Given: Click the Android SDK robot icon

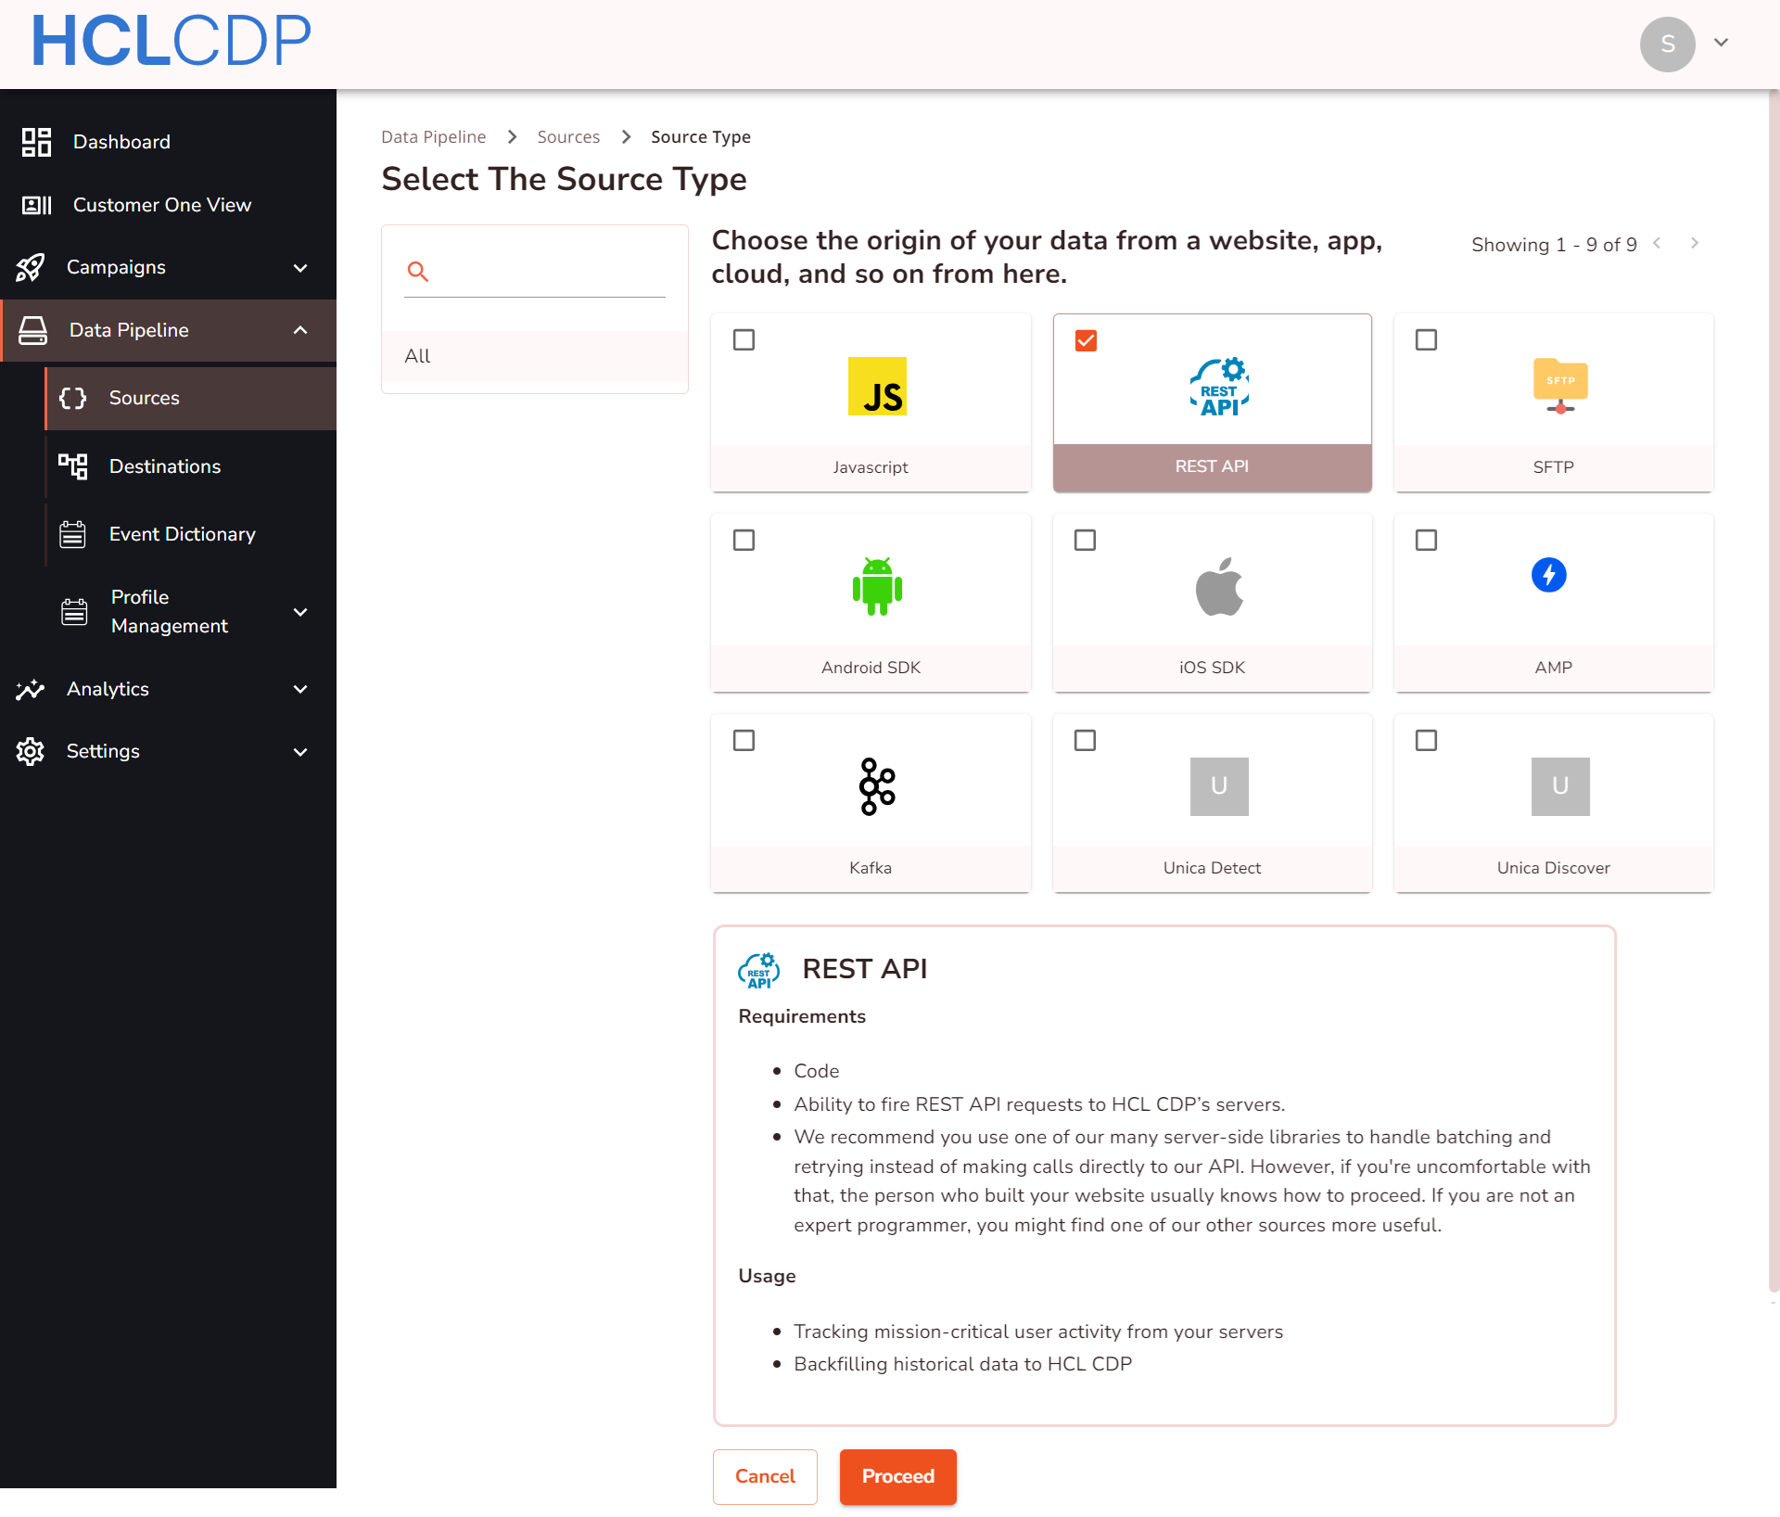Looking at the screenshot, I should (x=876, y=586).
